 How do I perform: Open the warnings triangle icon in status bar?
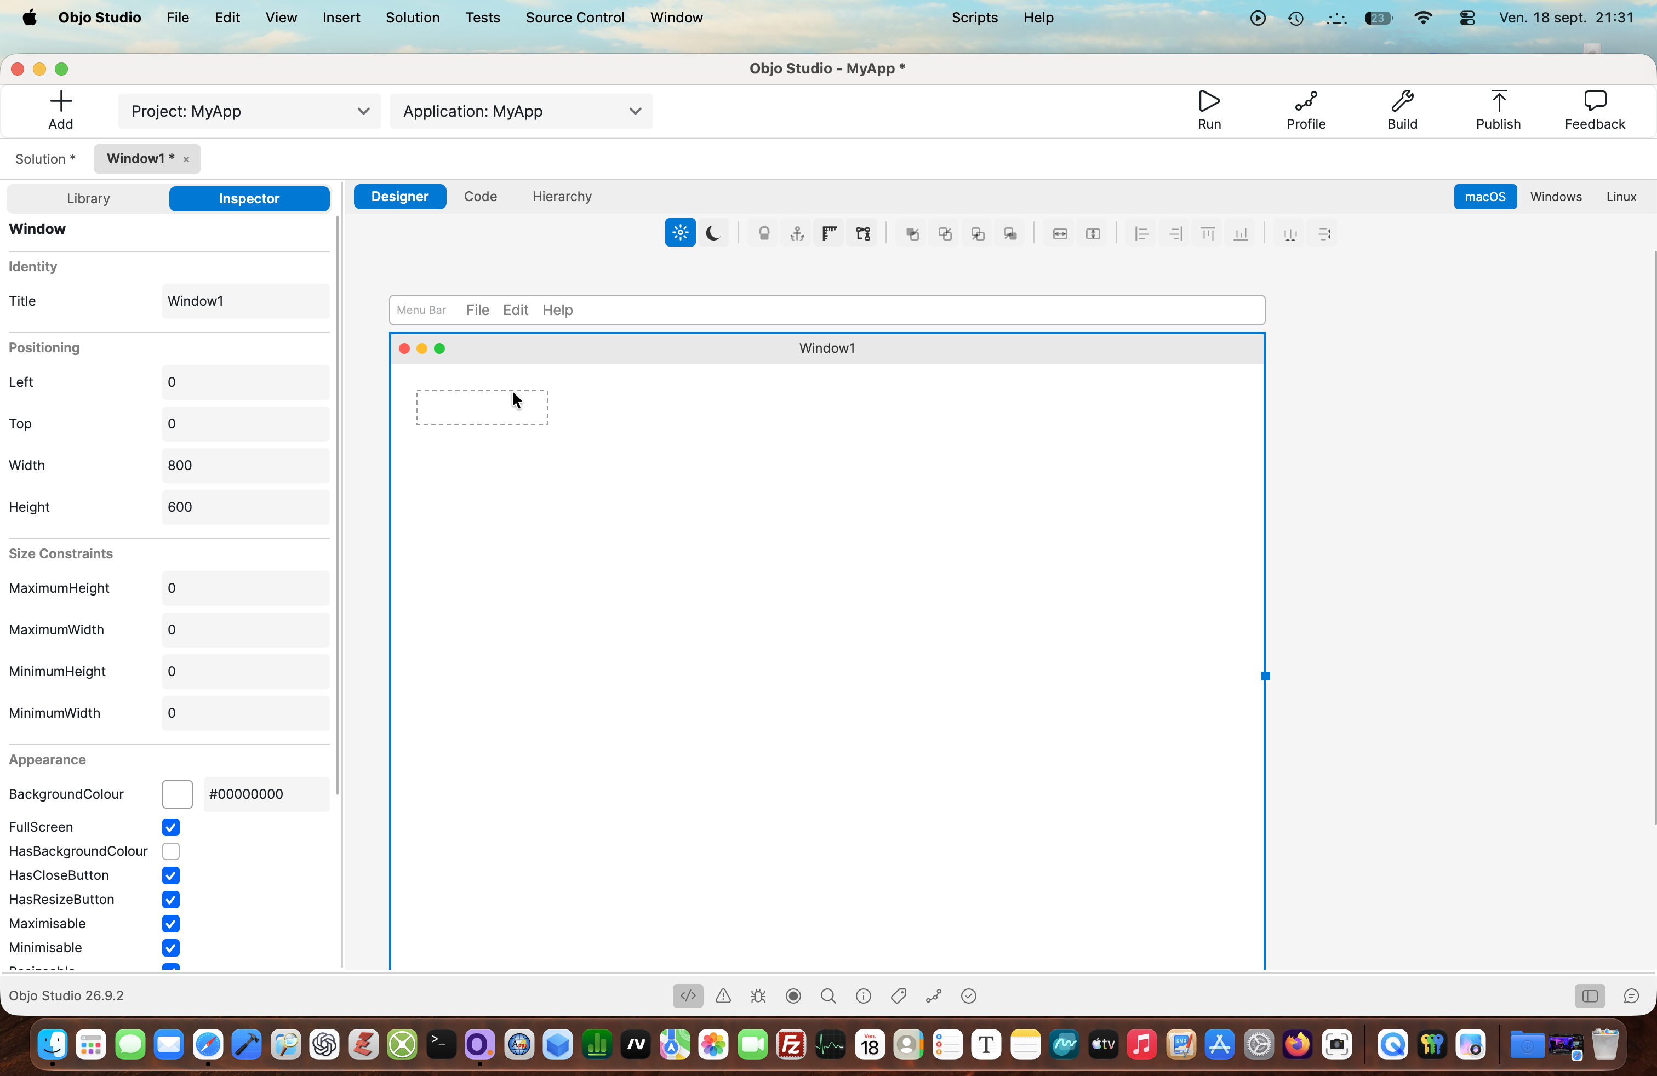click(723, 996)
